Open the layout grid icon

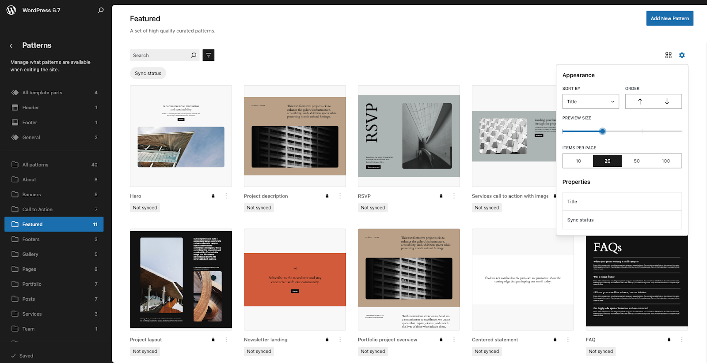point(668,55)
